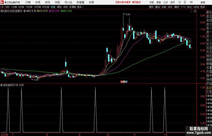Click the 复权 toolbar button

[151, 7]
